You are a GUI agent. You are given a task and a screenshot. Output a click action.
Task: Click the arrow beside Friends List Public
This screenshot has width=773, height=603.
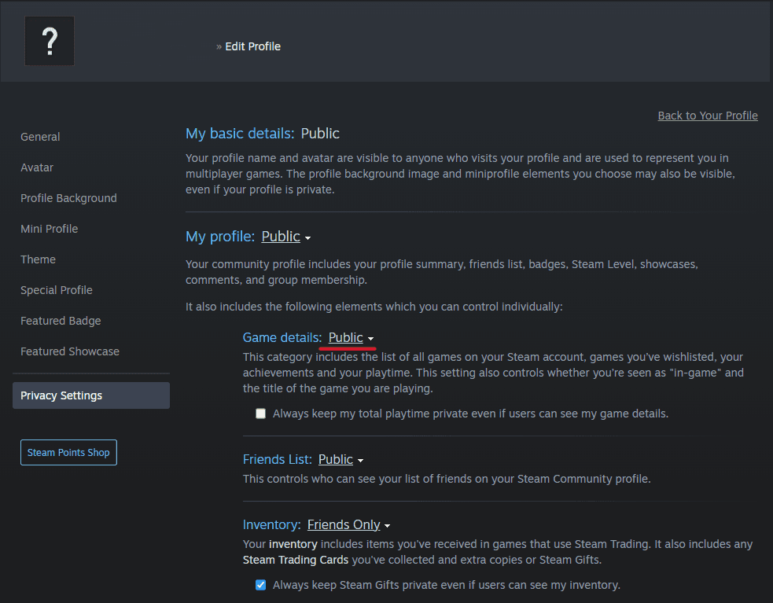(360, 461)
